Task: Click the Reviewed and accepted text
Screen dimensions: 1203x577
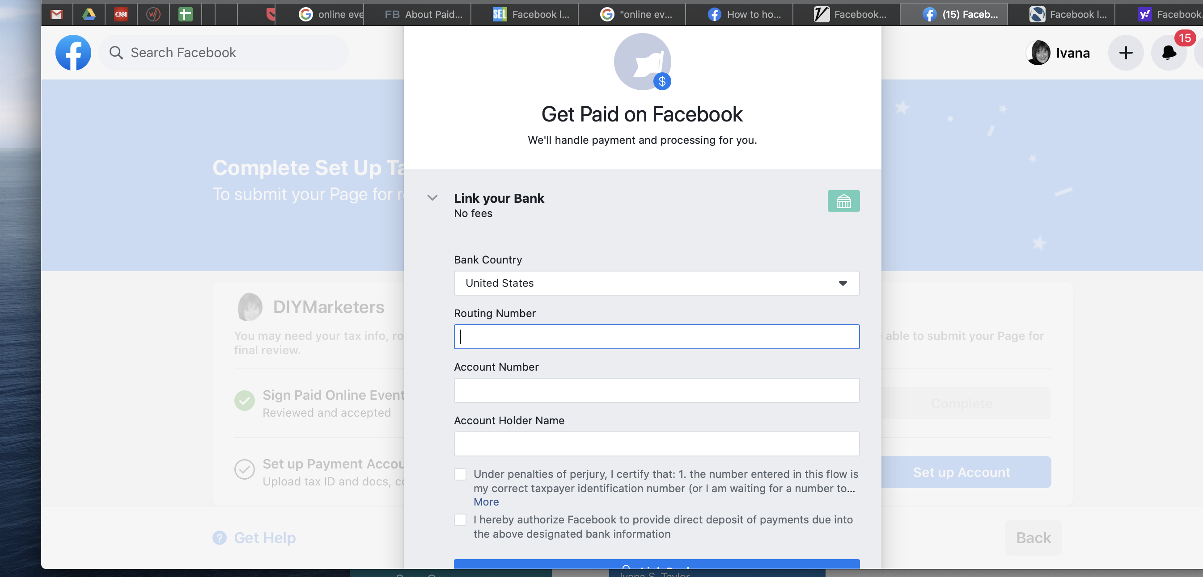Action: 326,413
